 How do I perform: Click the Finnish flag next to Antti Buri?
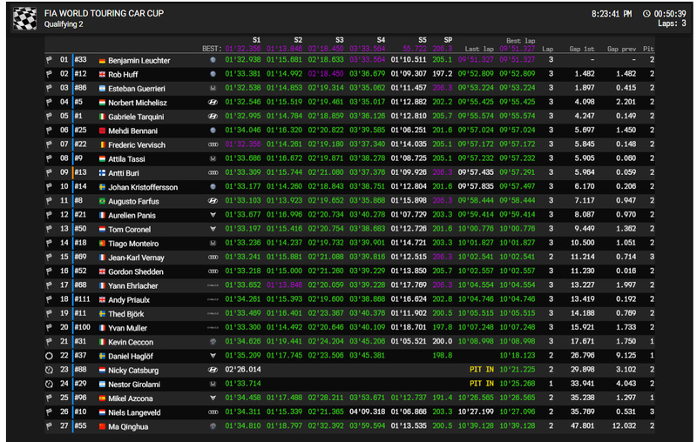[x=102, y=173]
